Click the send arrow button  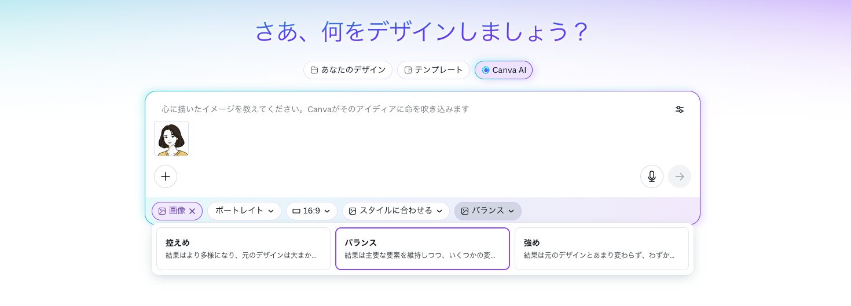pos(680,176)
